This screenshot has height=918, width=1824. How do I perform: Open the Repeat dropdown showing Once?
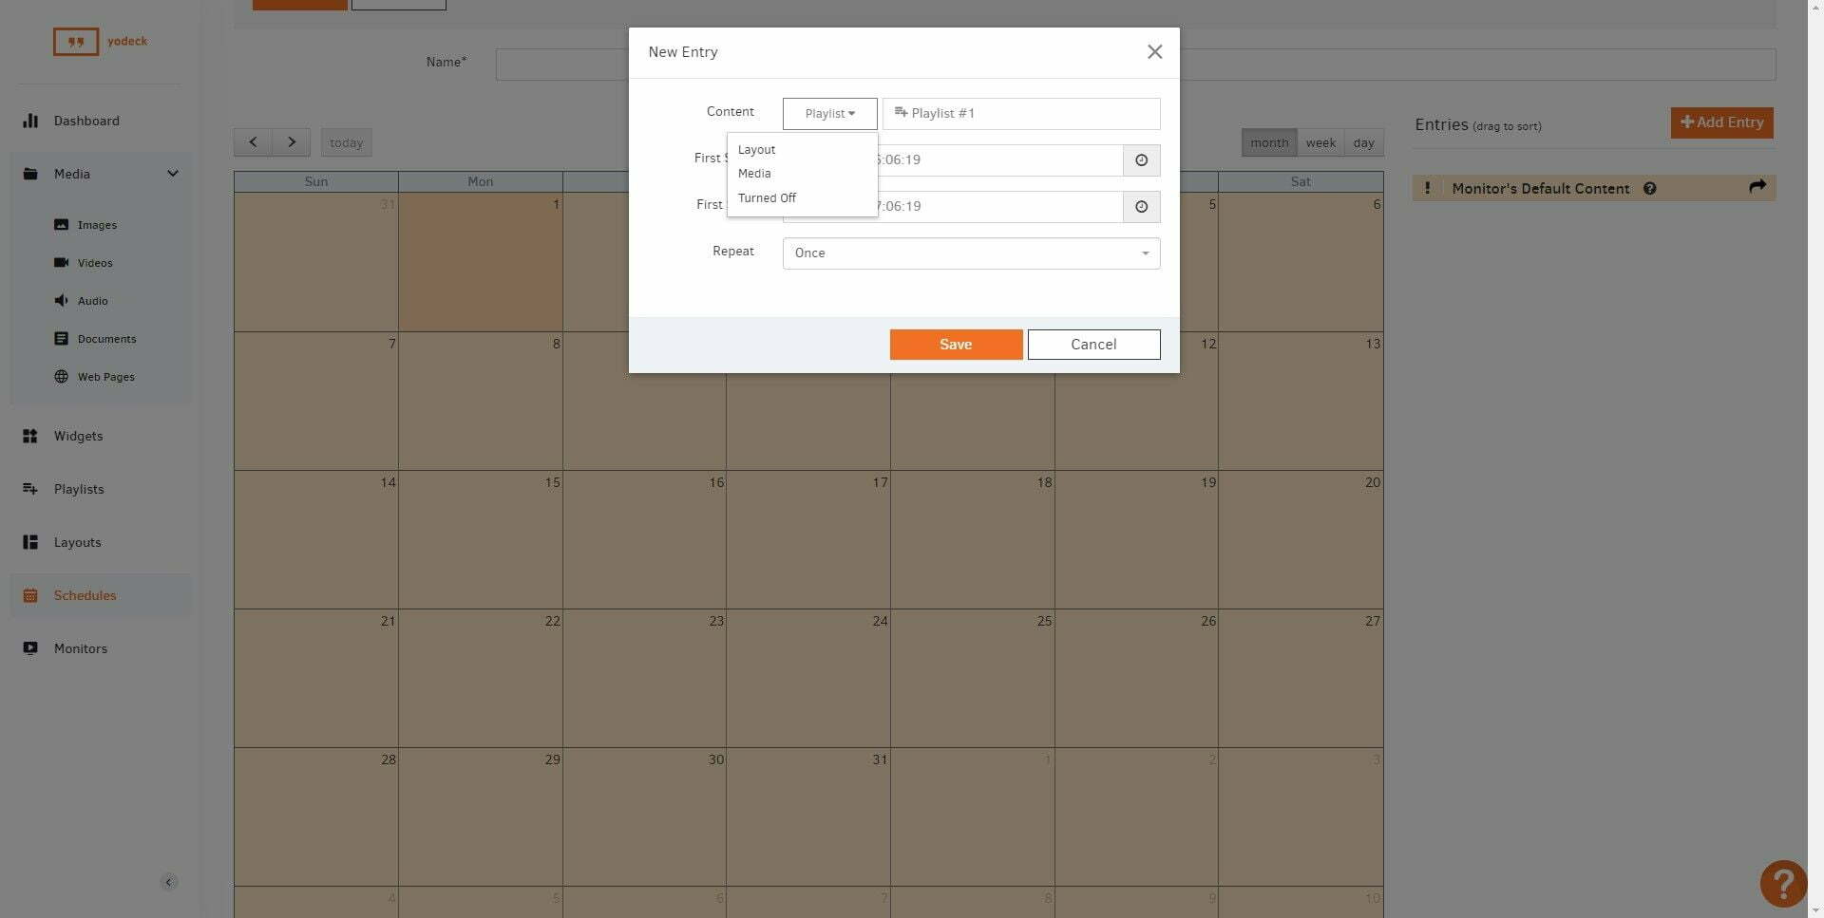pos(971,253)
